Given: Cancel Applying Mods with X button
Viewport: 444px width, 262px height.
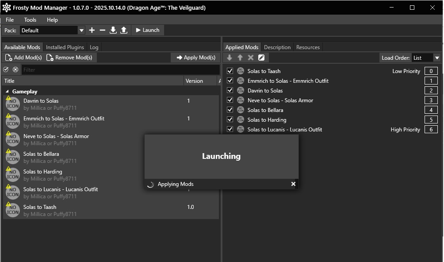Looking at the screenshot, I should pos(293,184).
